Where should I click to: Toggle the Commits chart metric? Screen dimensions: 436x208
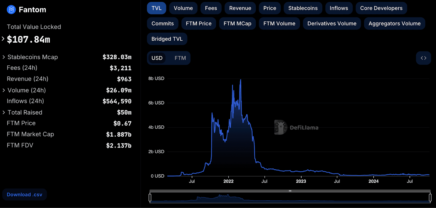pos(163,24)
